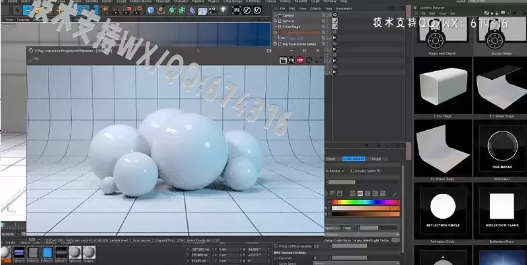This screenshot has width=527, height=265.
Task: Click the picture color mode icon
Action: coord(340,193)
